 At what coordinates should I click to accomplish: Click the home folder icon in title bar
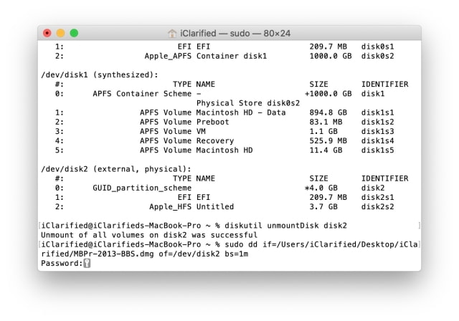[x=172, y=34]
